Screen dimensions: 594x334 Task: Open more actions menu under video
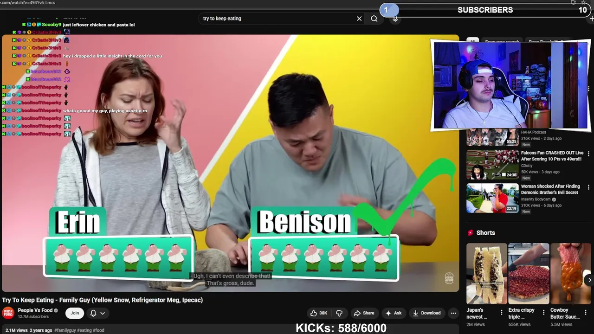[x=453, y=313]
